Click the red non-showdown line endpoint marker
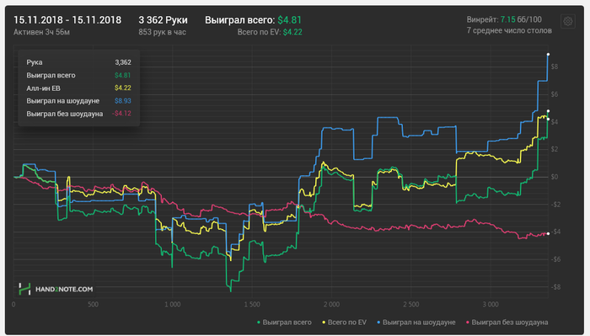 pos(548,234)
